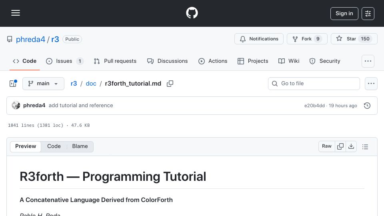Open commit e20b4dd
384x216 pixels.
(x=314, y=106)
